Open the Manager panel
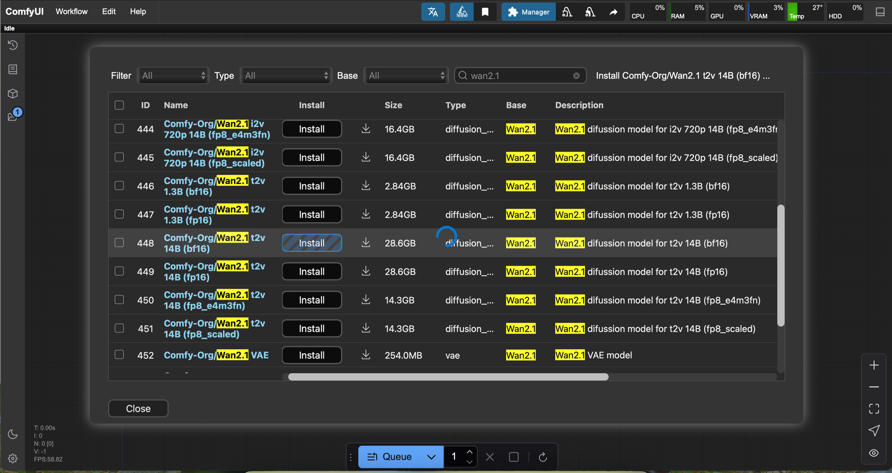892x473 pixels. [529, 12]
